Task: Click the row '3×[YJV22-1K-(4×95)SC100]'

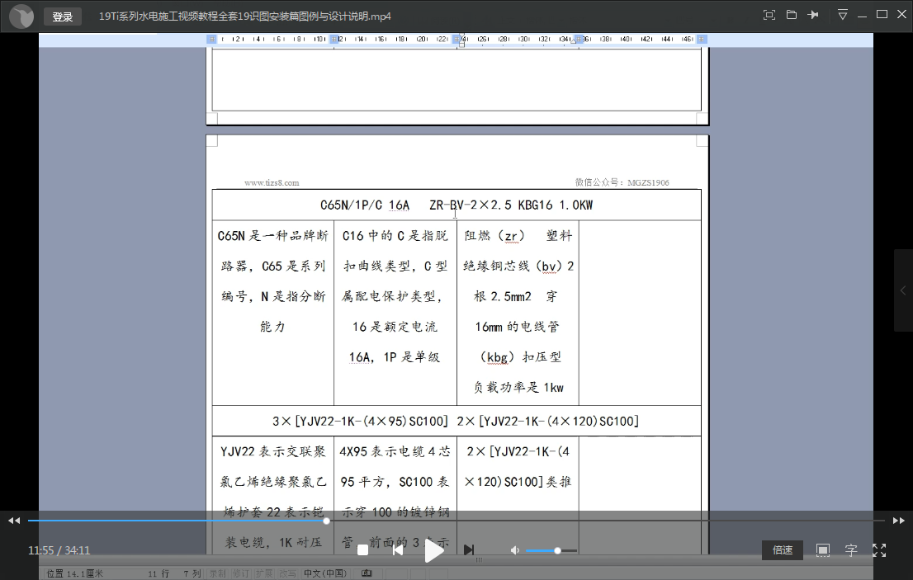Action: (456, 421)
